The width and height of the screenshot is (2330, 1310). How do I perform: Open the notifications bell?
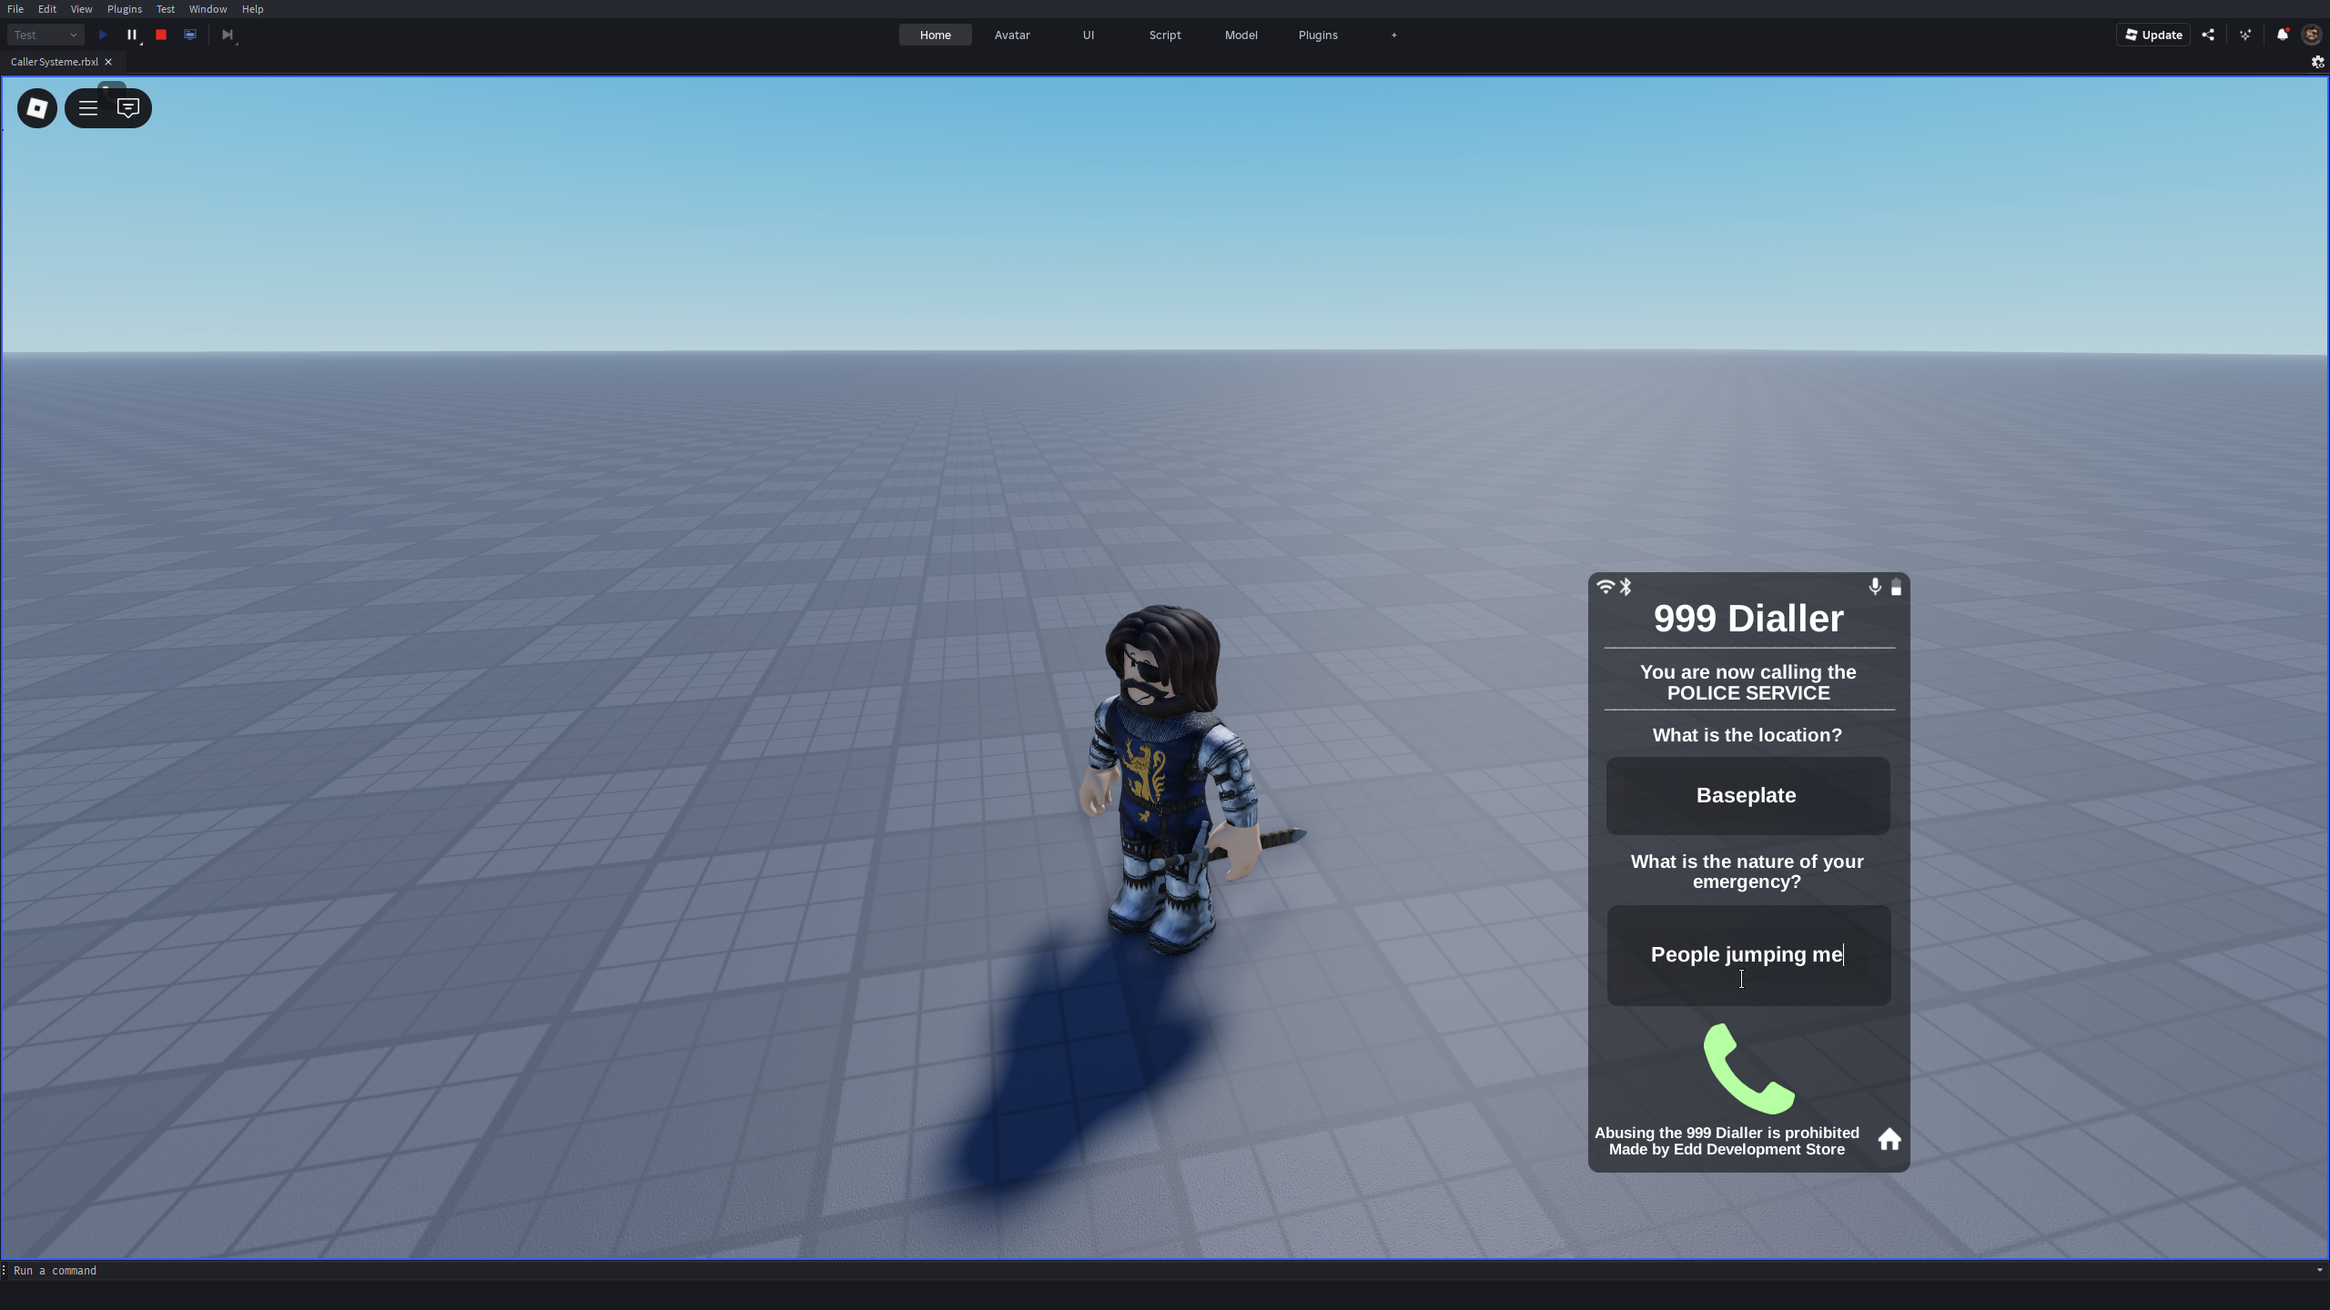2281,35
